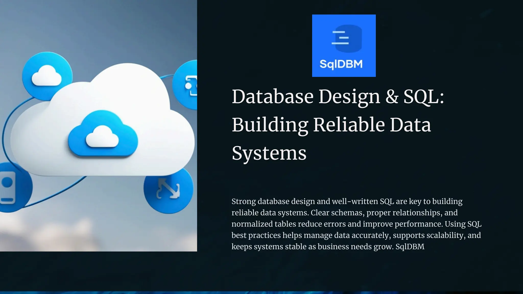Click the 'Database Design & SQL:' heading line
523x294 pixels.
[338, 97]
